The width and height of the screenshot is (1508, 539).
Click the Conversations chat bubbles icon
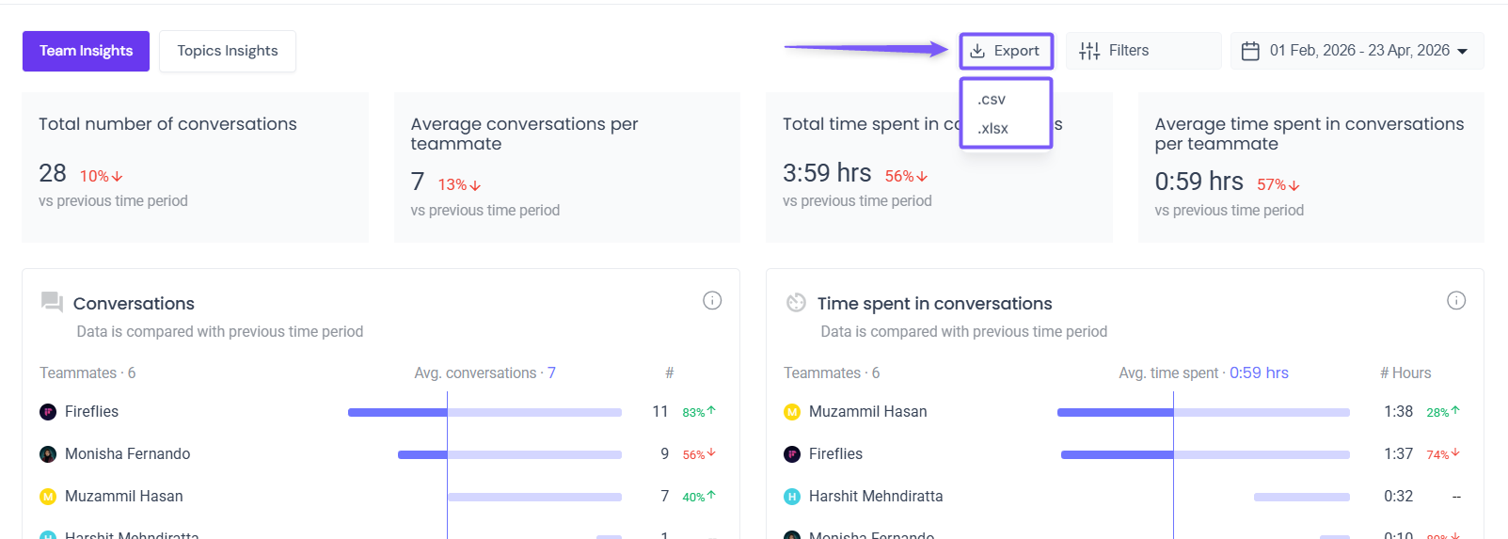tap(52, 302)
